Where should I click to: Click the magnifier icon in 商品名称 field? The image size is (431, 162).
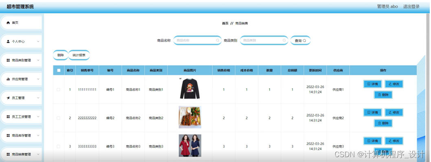pyautogui.click(x=218, y=40)
